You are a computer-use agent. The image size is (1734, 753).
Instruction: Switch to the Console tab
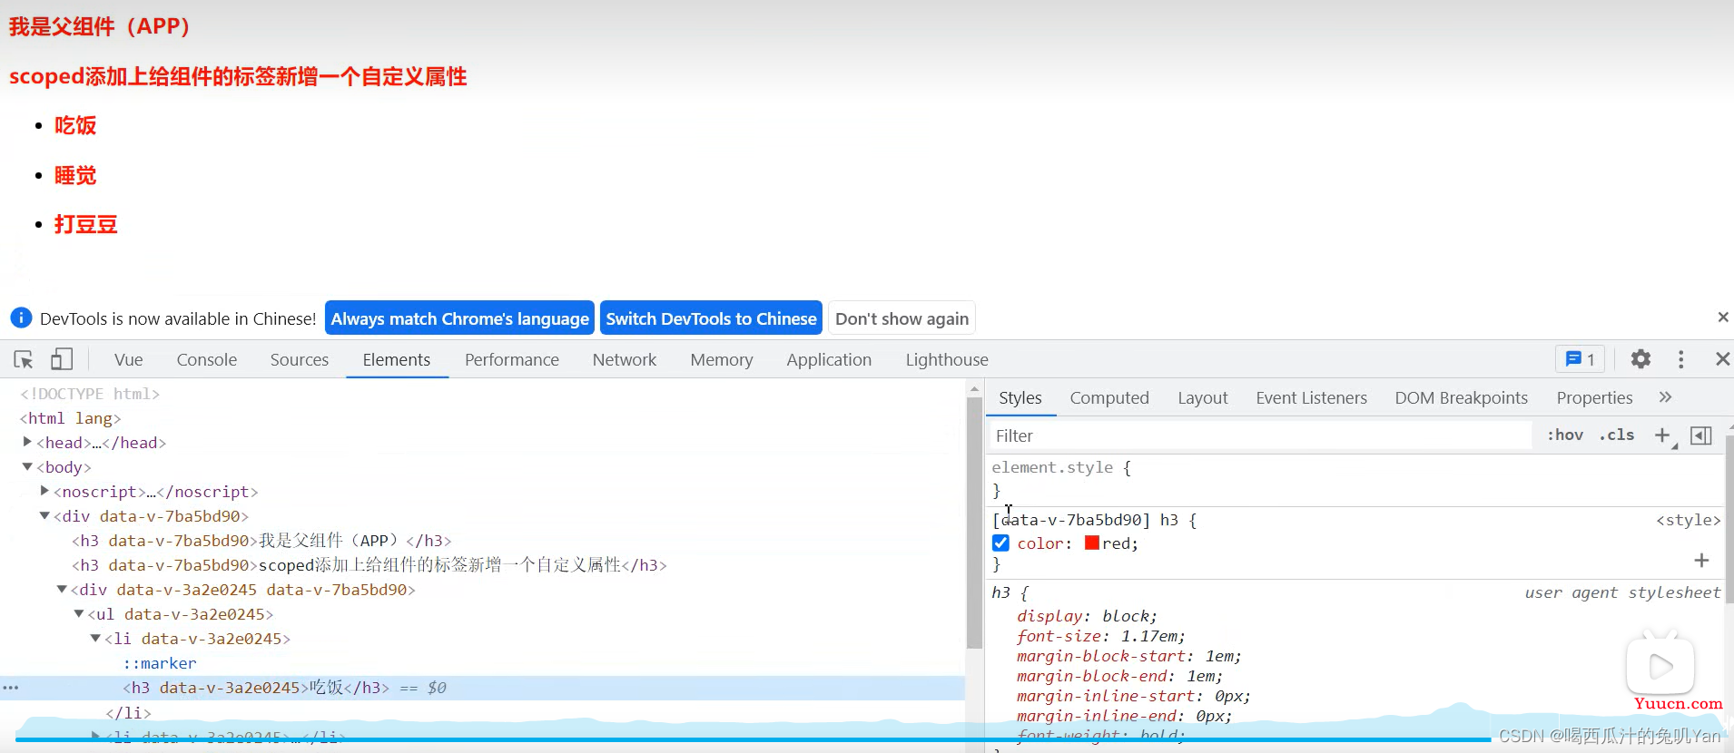click(x=207, y=359)
